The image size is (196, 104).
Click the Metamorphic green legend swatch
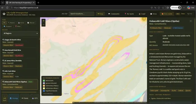[44, 81]
